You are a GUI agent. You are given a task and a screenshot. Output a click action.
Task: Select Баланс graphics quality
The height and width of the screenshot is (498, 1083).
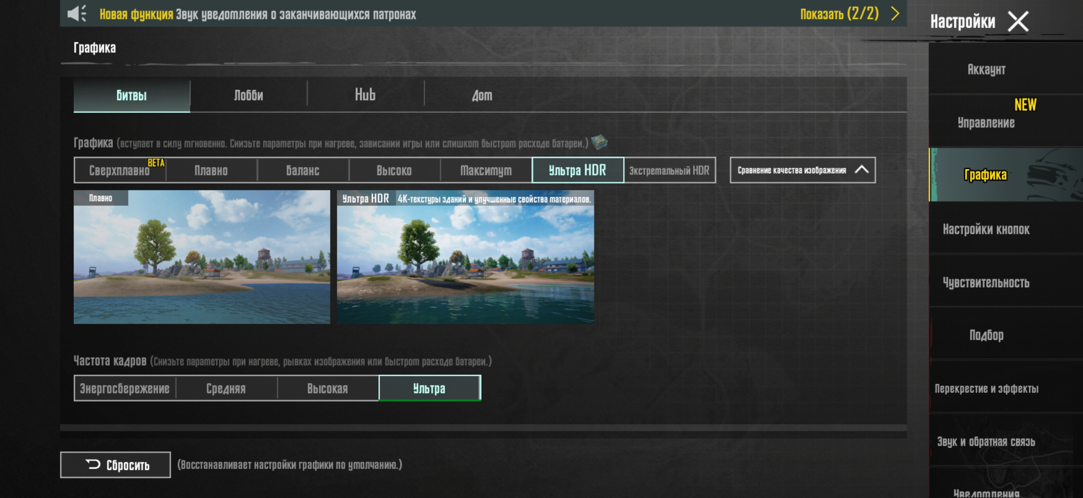pos(303,170)
